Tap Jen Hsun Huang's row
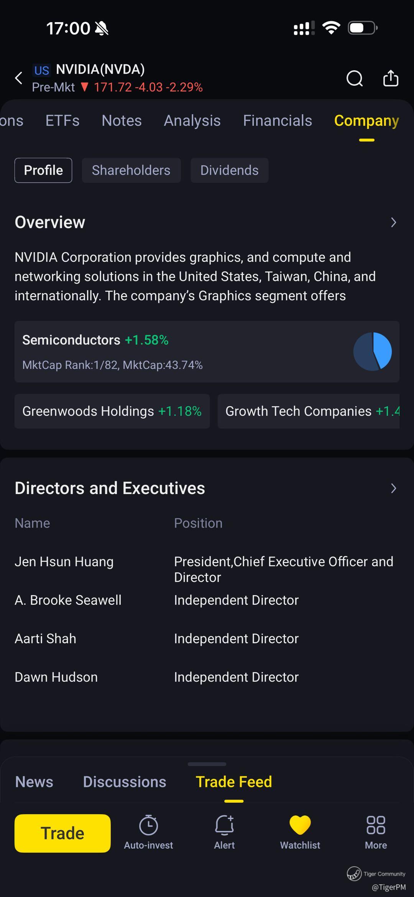 [x=64, y=562]
